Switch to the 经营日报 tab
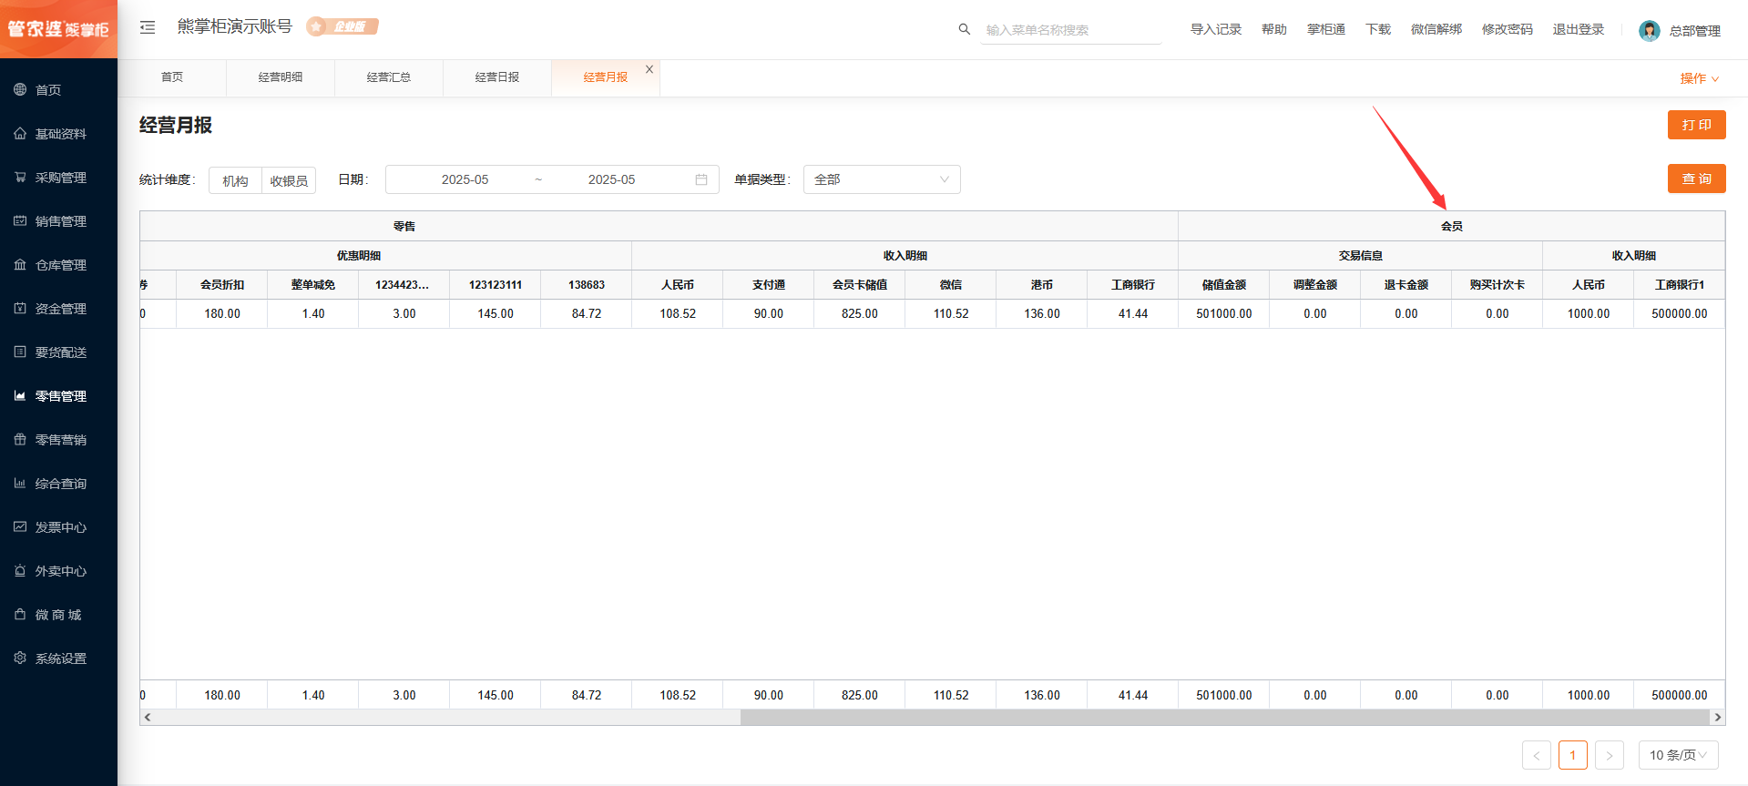This screenshot has height=786, width=1748. (497, 77)
